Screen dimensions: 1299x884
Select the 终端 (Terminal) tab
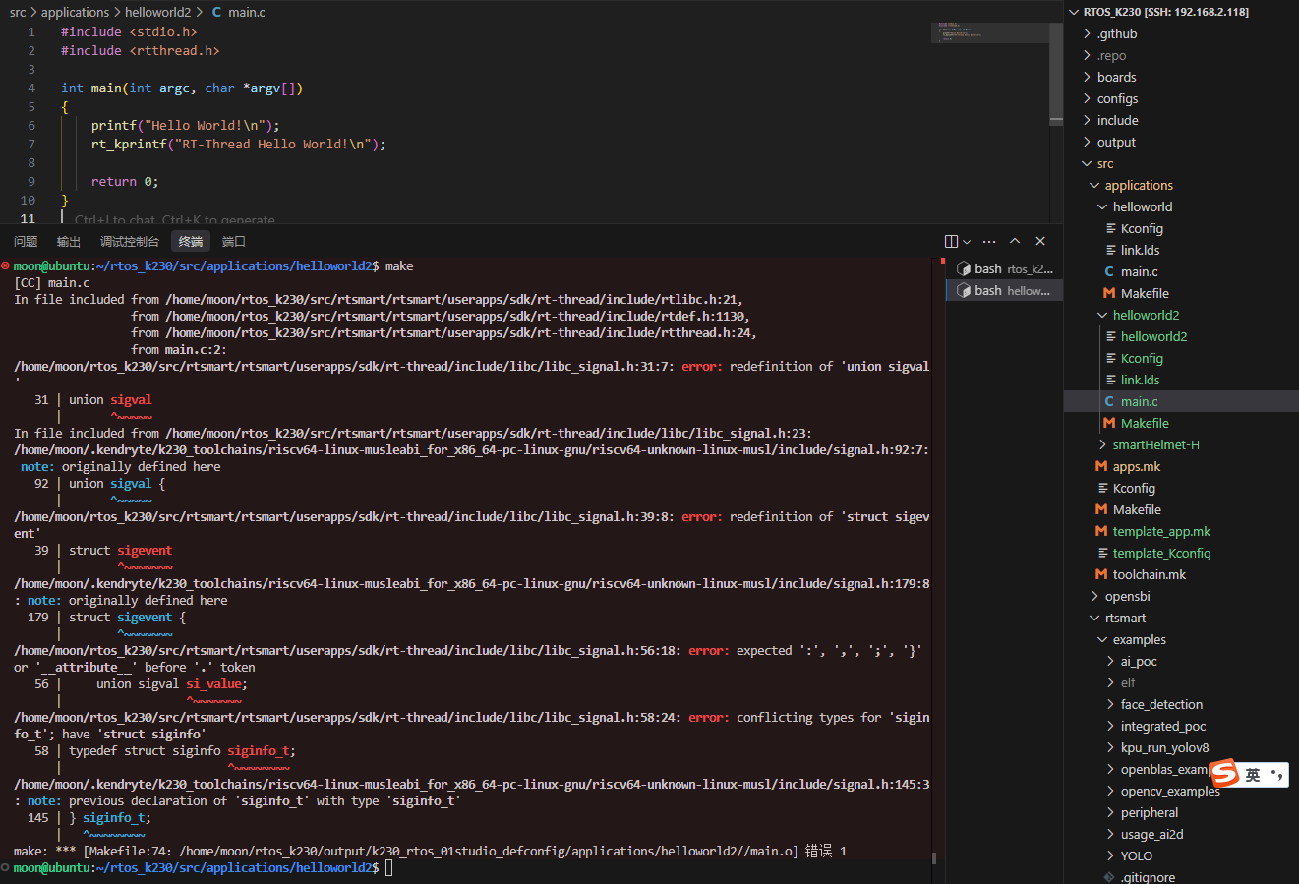click(191, 242)
